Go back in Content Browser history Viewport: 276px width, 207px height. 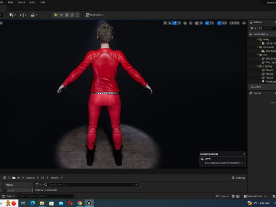[5, 178]
